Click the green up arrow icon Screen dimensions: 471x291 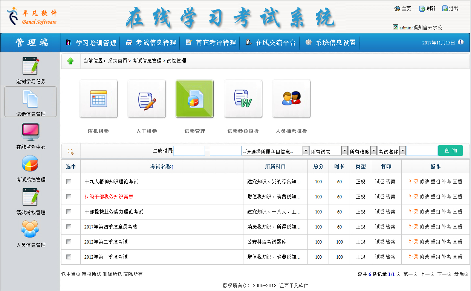(x=70, y=61)
